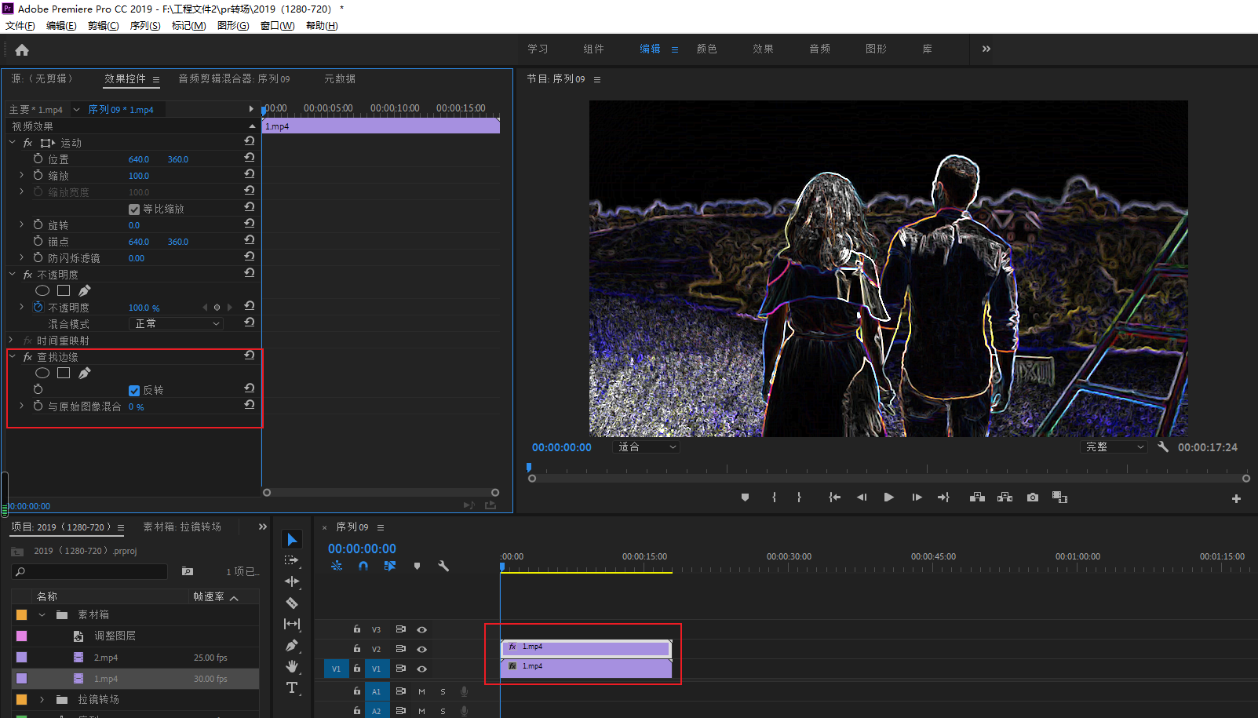Select the Pen tool in toolbar

point(292,645)
